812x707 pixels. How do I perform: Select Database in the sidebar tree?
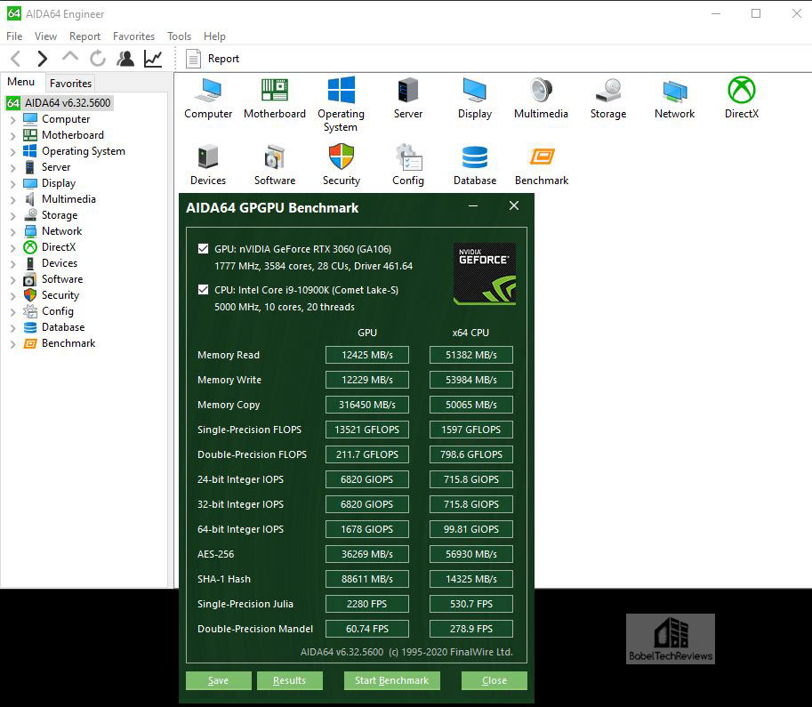[63, 327]
